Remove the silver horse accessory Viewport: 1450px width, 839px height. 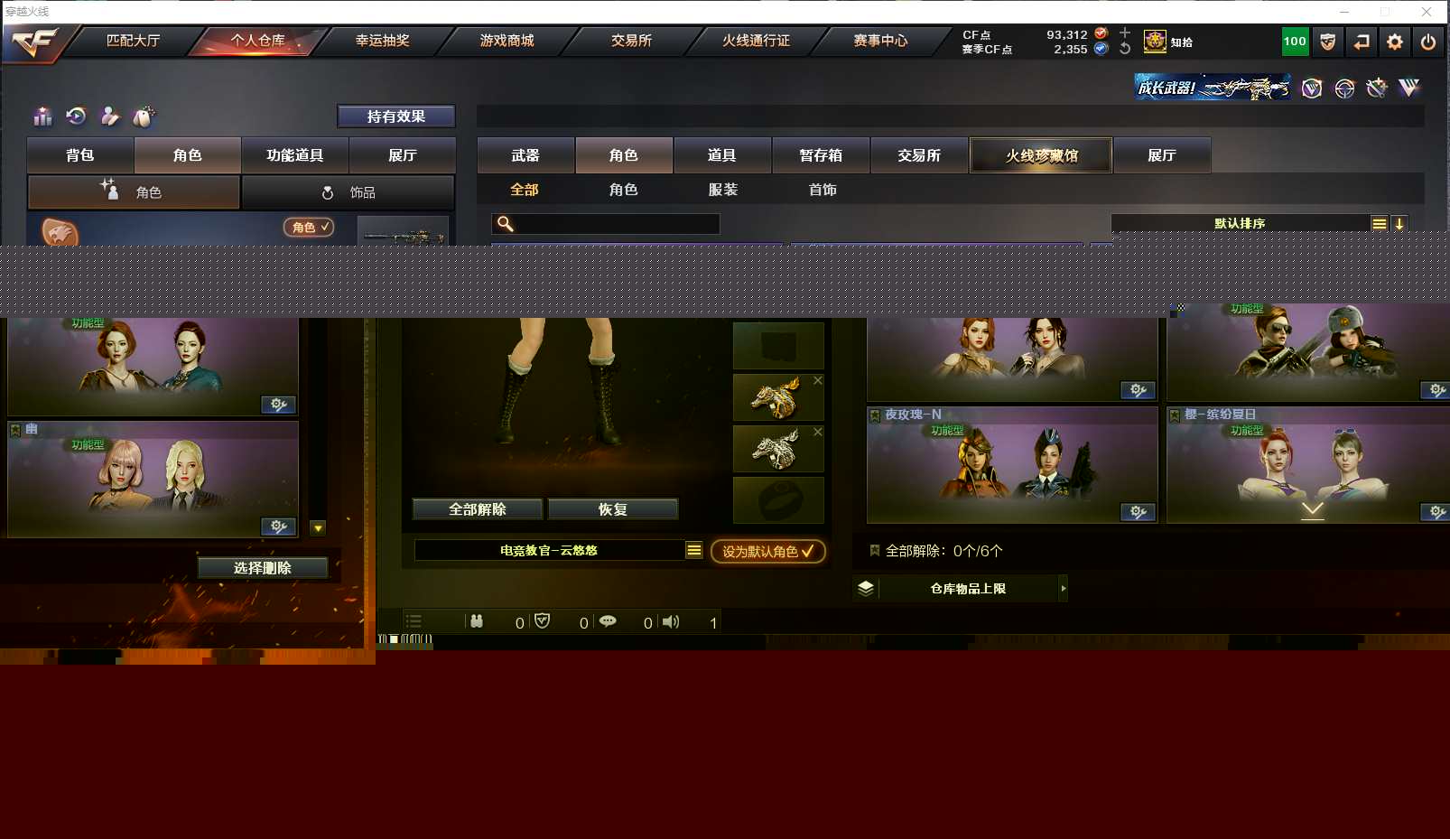[817, 432]
